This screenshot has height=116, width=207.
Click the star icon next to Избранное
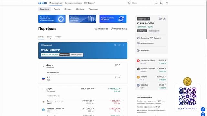coord(96,29)
